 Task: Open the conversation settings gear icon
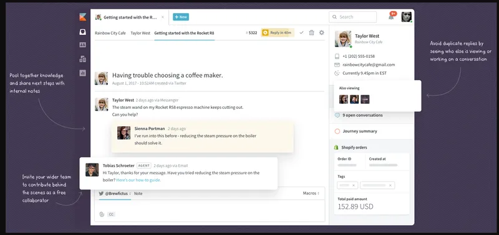click(x=322, y=33)
